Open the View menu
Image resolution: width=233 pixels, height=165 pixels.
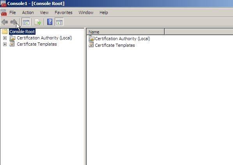click(x=44, y=12)
